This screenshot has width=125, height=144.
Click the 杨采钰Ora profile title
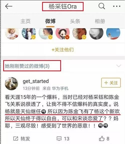(x=63, y=6)
